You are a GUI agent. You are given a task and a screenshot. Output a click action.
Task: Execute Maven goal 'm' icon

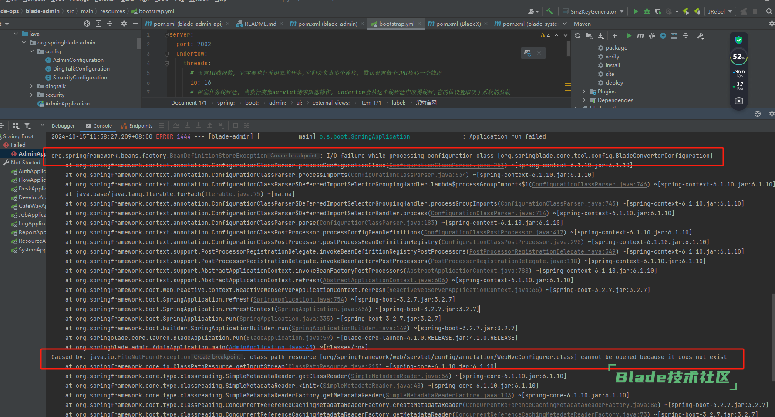(640, 36)
